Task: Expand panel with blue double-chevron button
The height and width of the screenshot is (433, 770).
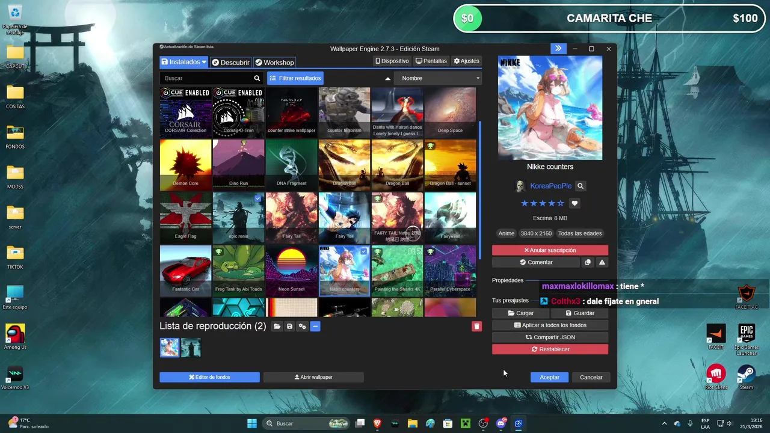Action: pyautogui.click(x=558, y=49)
